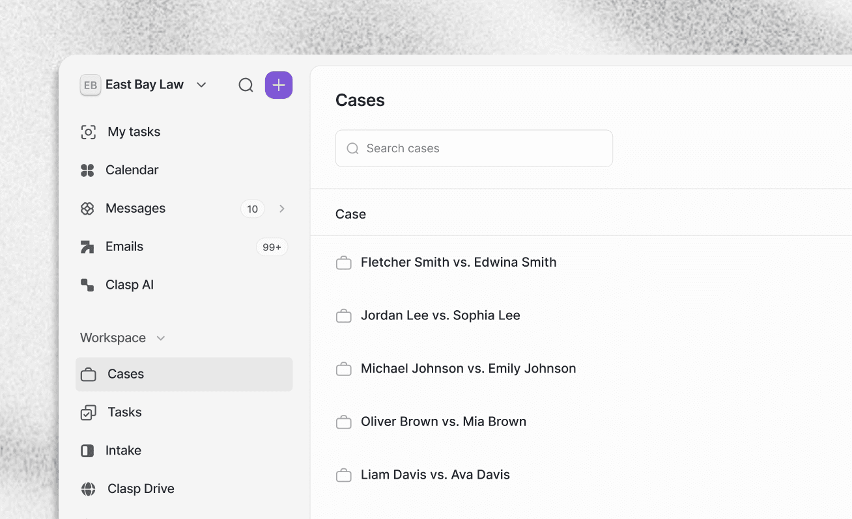Click briefcase icon beside Michael Johnson case

(x=343, y=369)
